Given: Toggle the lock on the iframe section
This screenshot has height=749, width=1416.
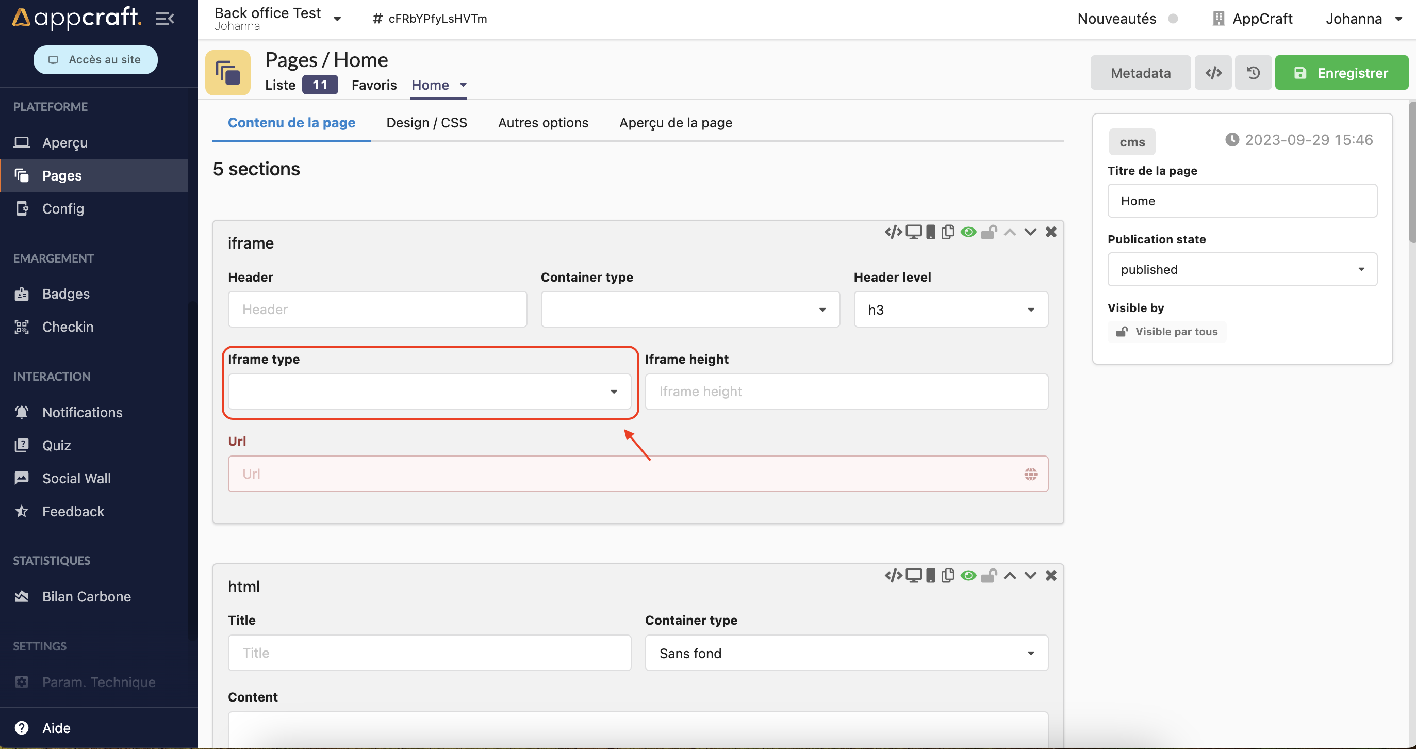Looking at the screenshot, I should pos(989,232).
